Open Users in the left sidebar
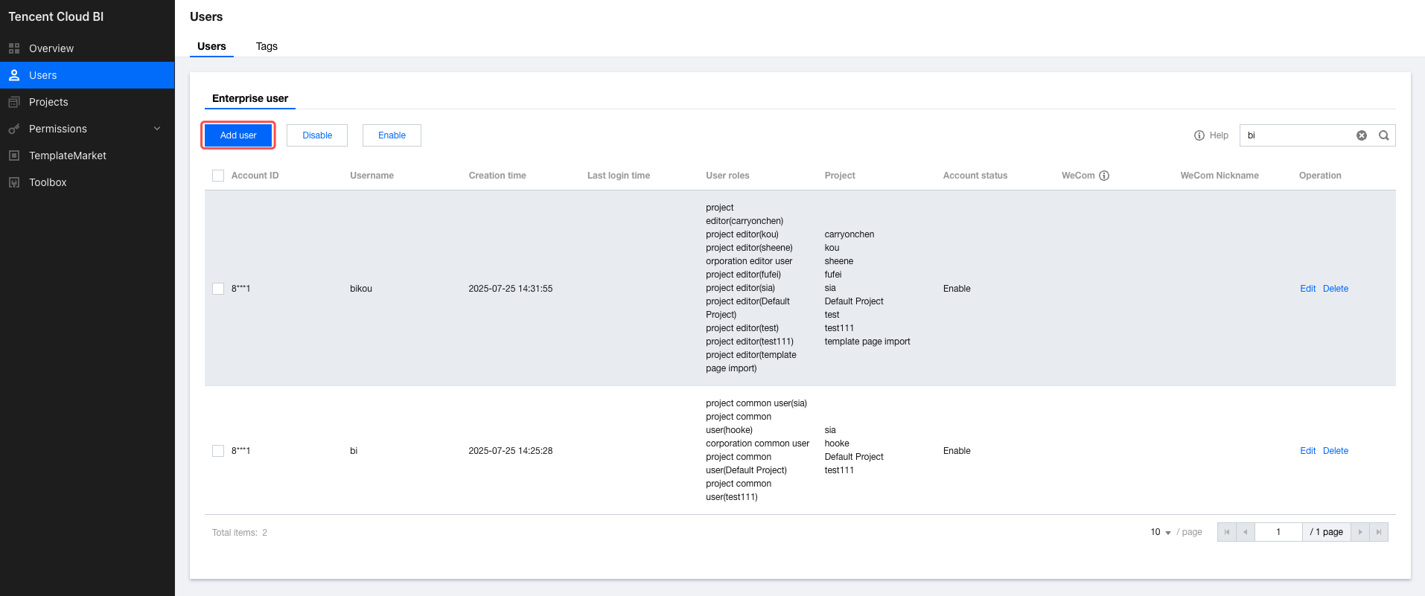Screen dimensions: 1425x596 (43, 75)
